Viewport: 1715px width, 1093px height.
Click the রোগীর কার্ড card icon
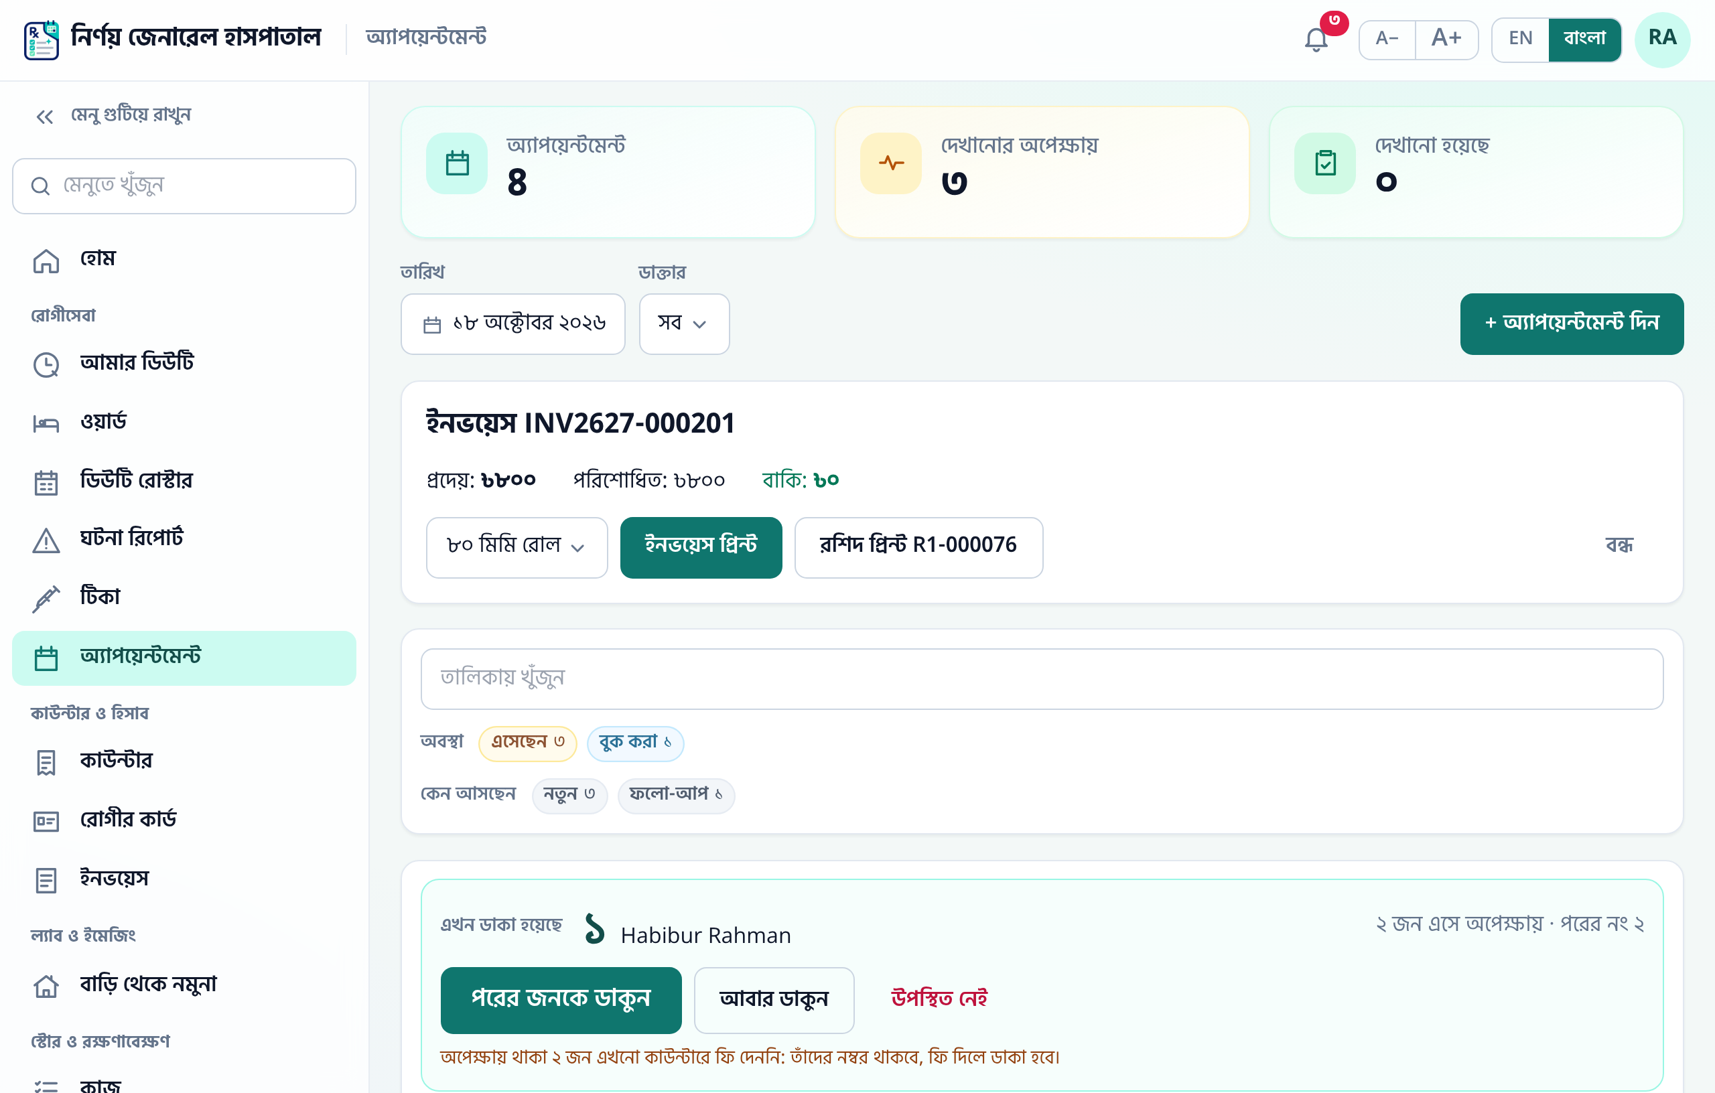point(46,821)
